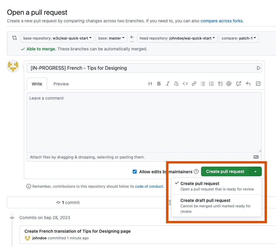Screen dimensions: 276x249
Task: Toggle bold formatting in the comment toolbar
Action: [x=159, y=84]
